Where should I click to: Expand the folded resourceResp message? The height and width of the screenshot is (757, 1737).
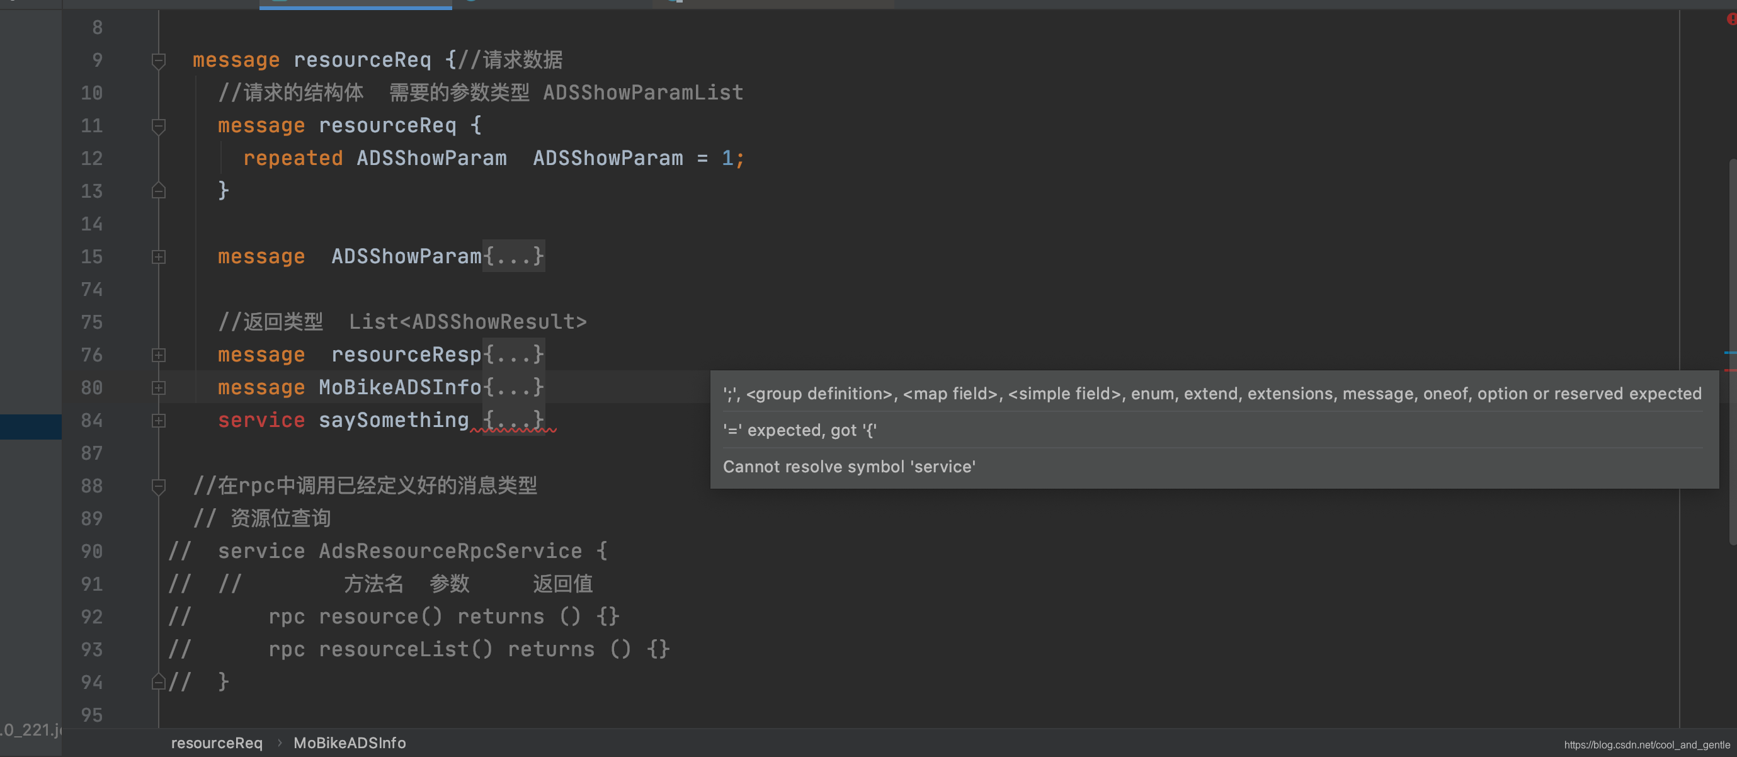point(159,355)
